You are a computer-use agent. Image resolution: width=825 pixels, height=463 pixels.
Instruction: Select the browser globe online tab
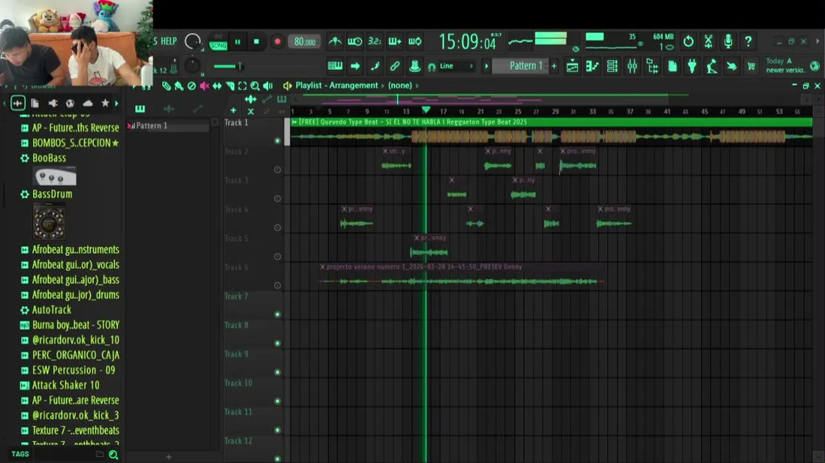pyautogui.click(x=70, y=103)
